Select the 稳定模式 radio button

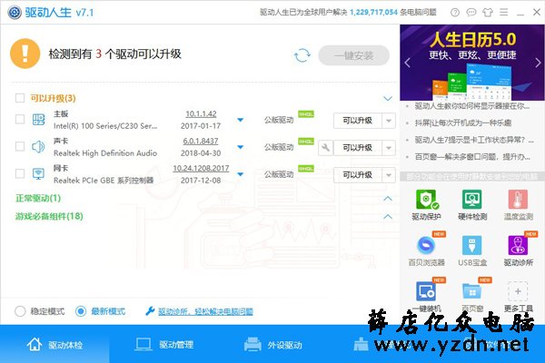click(x=20, y=311)
